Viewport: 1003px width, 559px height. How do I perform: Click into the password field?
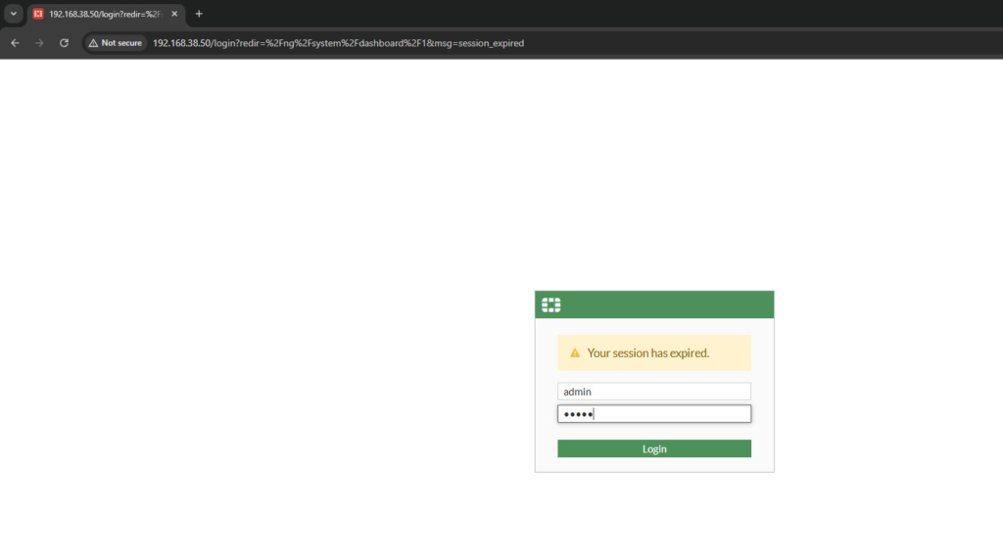click(653, 414)
